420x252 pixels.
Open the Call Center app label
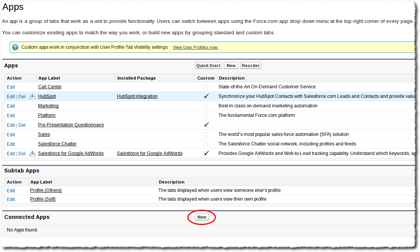(x=50, y=87)
